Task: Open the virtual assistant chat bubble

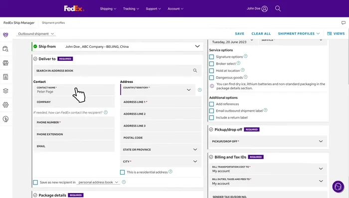Action: coord(338,187)
